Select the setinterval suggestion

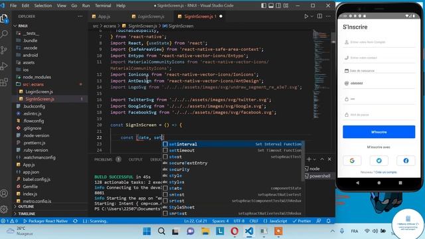point(232,144)
